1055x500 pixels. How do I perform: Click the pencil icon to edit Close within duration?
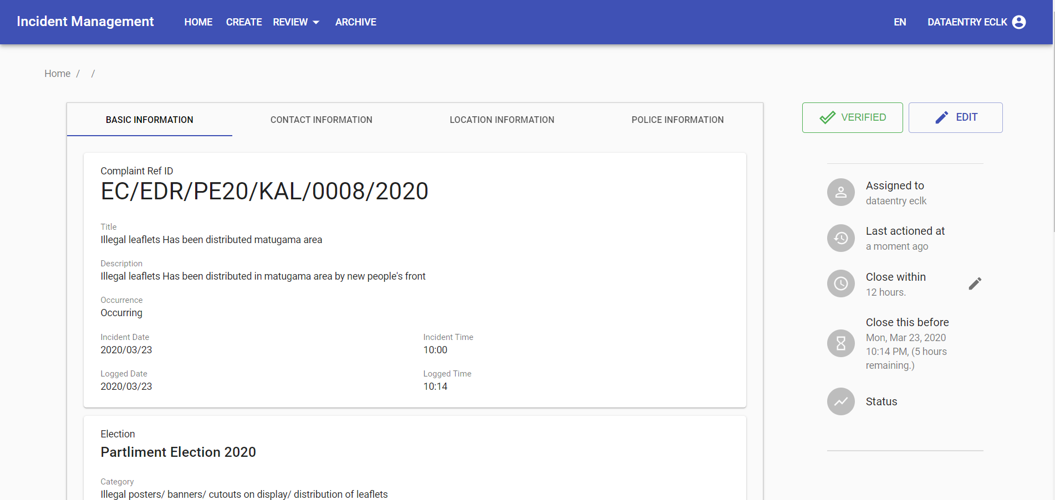[975, 283]
